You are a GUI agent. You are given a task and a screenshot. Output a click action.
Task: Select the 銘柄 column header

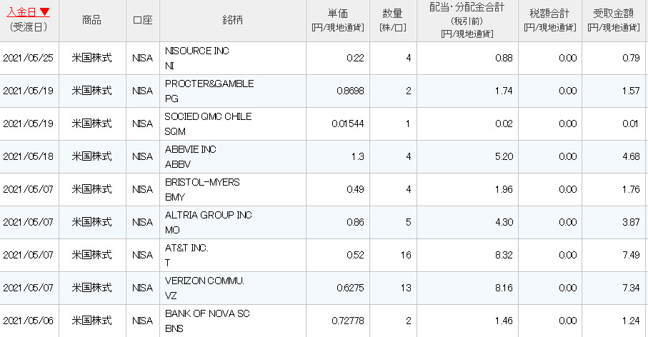coord(232,19)
